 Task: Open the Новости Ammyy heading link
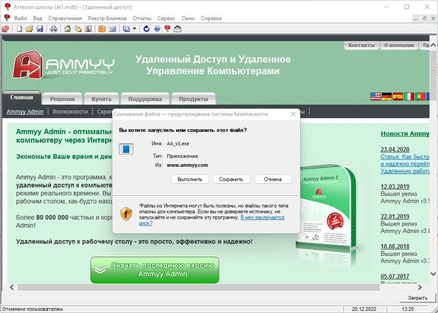click(x=405, y=134)
